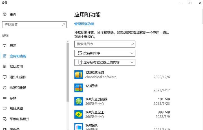203x130 pixels.
Task: Click the 平板电脑模式 icon
Action: click(5, 119)
